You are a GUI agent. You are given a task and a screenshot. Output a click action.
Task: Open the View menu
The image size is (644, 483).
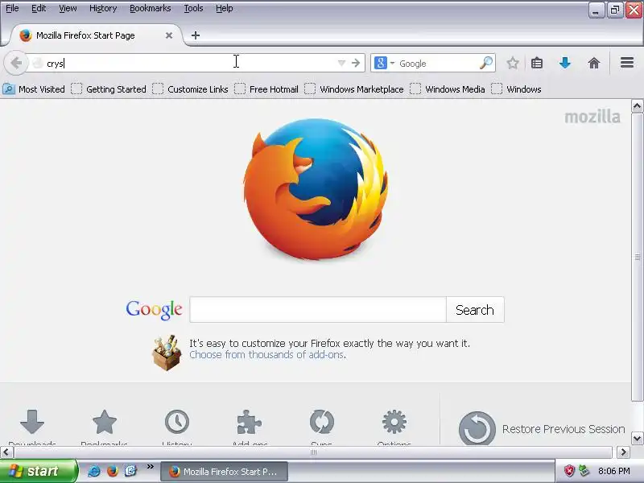[x=68, y=8]
